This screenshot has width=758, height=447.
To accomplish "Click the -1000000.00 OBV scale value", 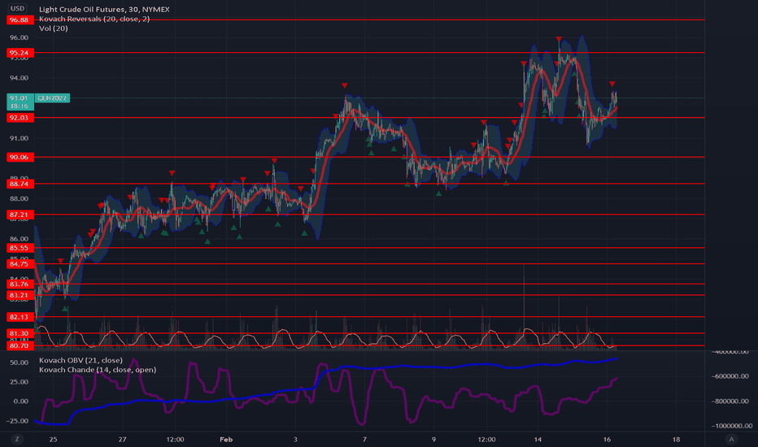I will pyautogui.click(x=731, y=426).
